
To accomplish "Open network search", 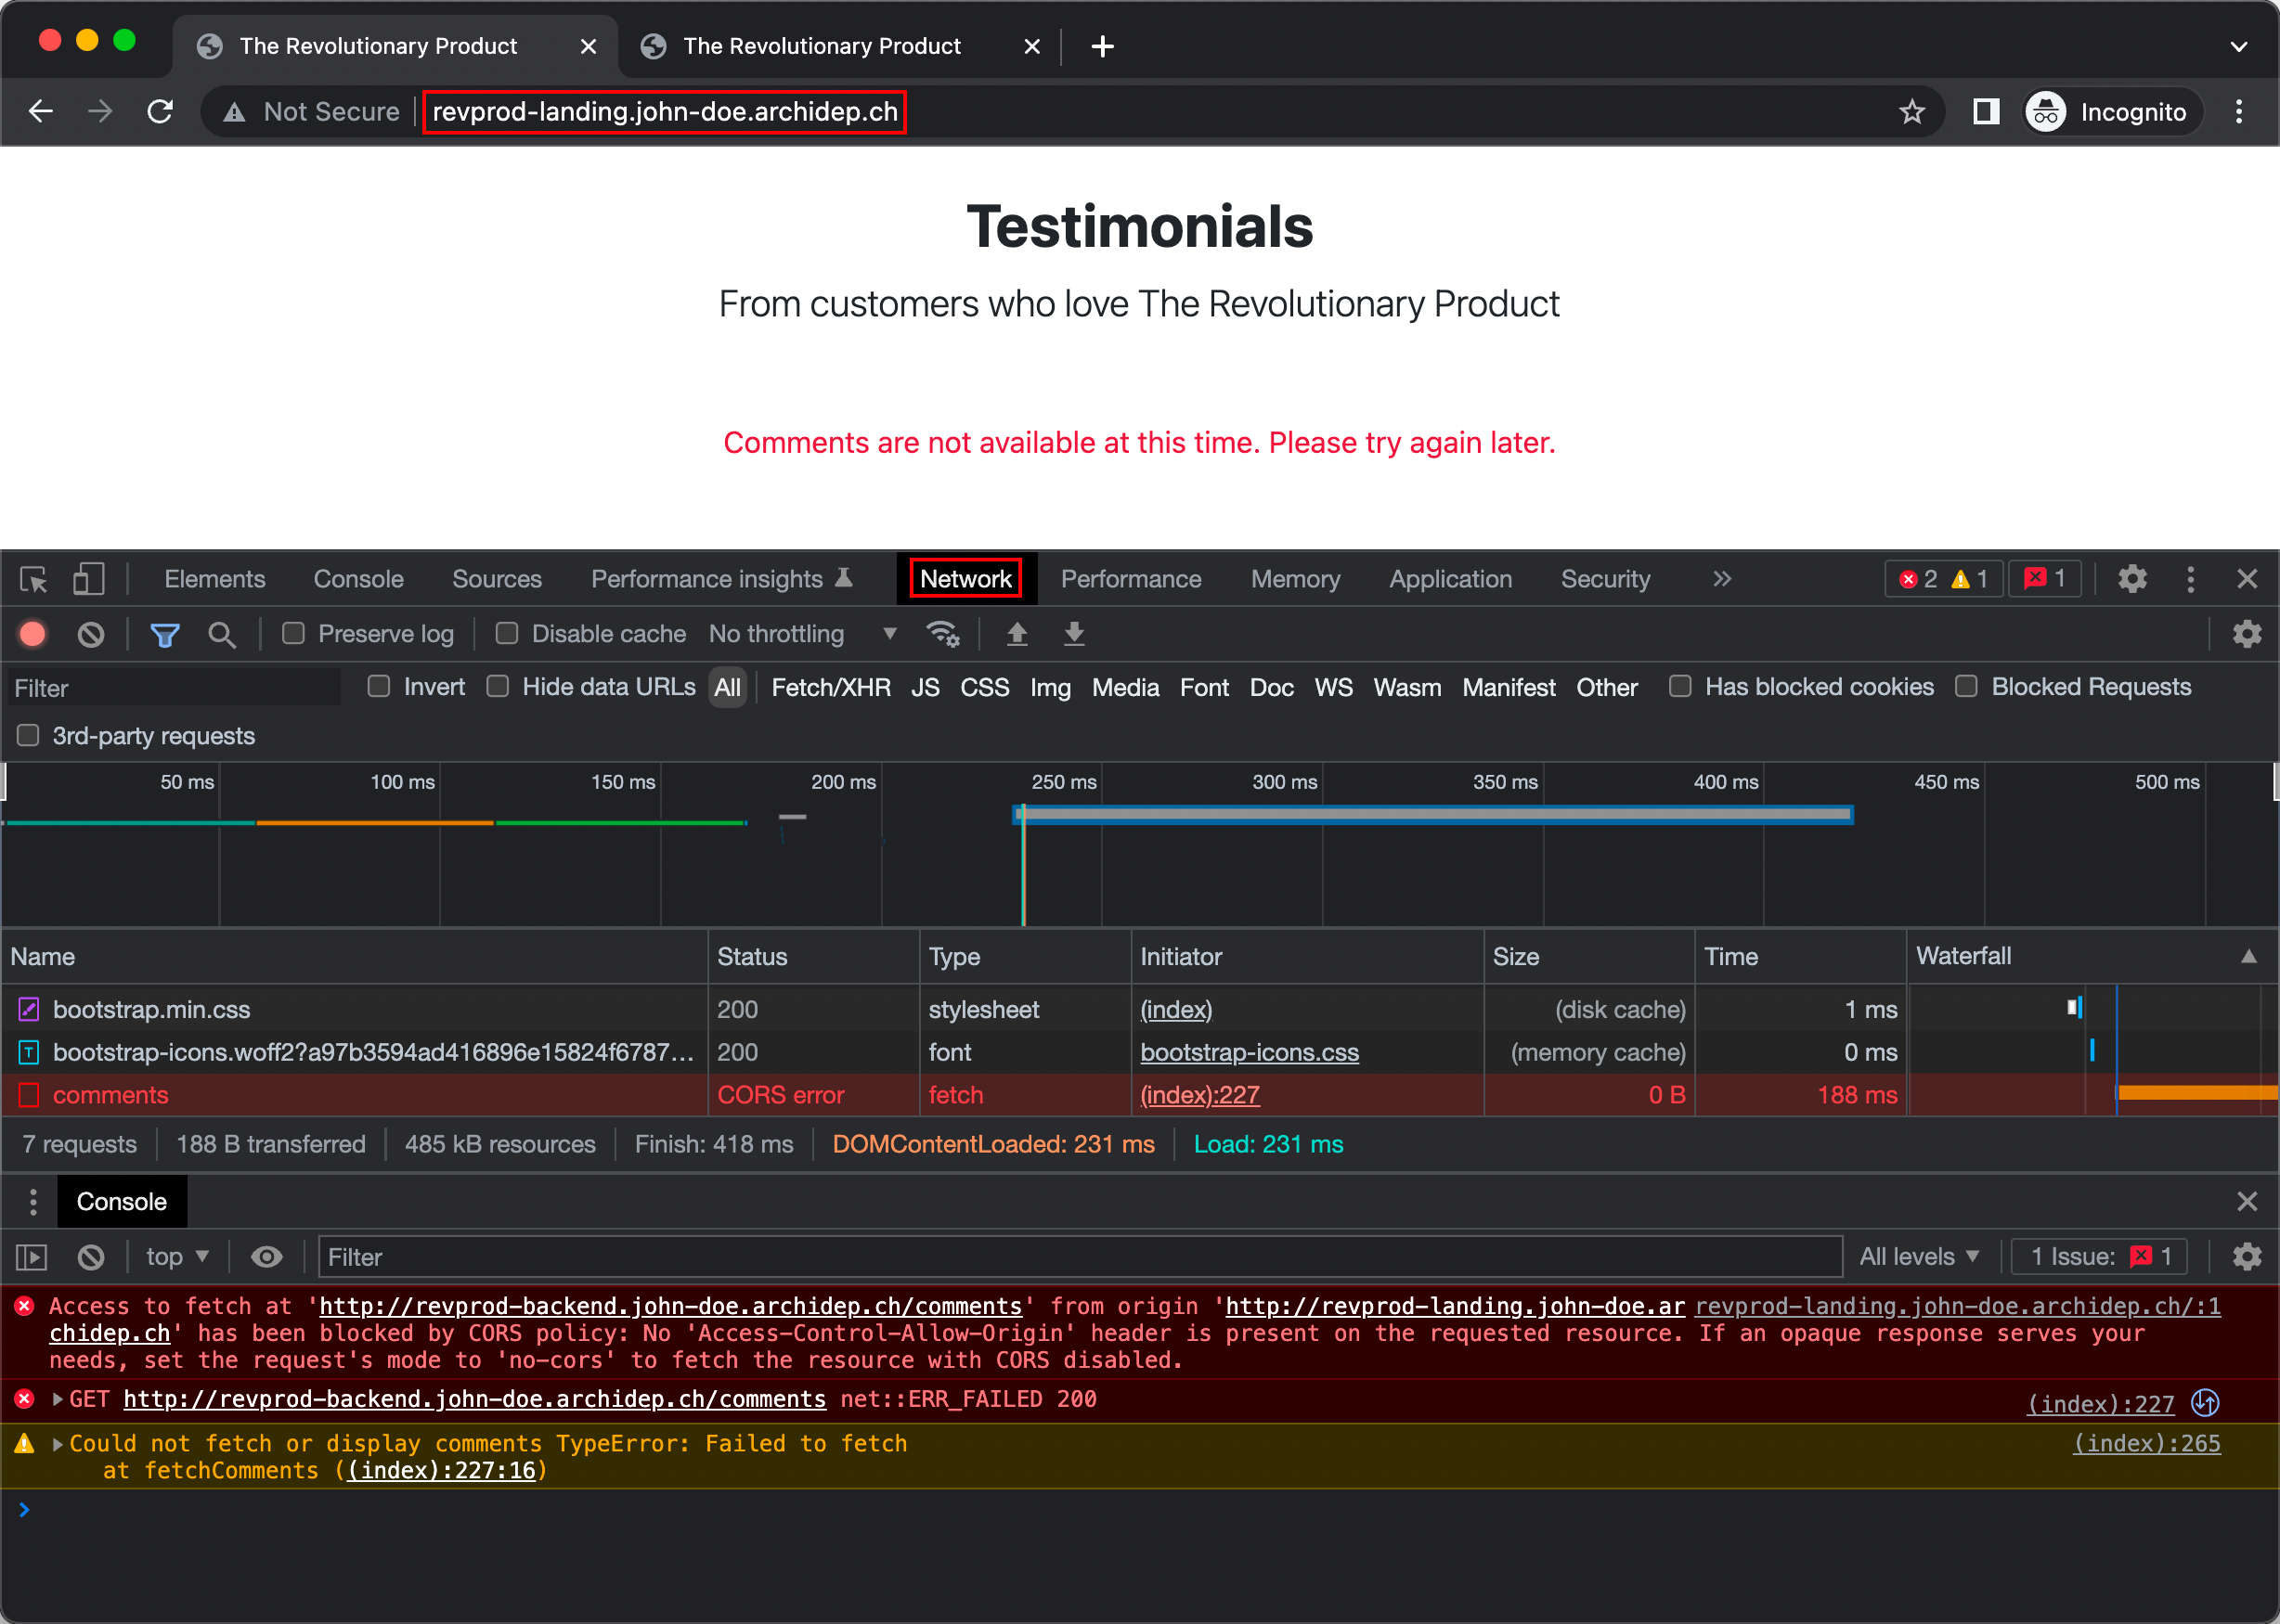I will pyautogui.click(x=222, y=634).
